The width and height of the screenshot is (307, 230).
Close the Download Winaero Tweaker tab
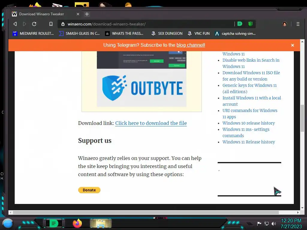(78, 14)
